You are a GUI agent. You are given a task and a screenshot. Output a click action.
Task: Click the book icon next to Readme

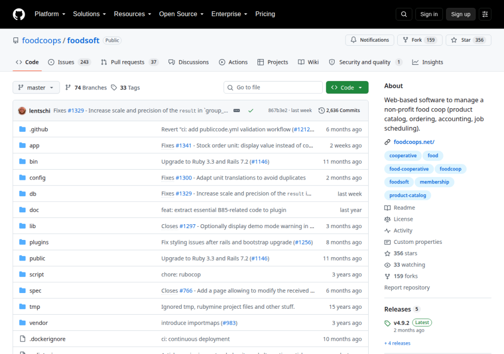tap(387, 208)
